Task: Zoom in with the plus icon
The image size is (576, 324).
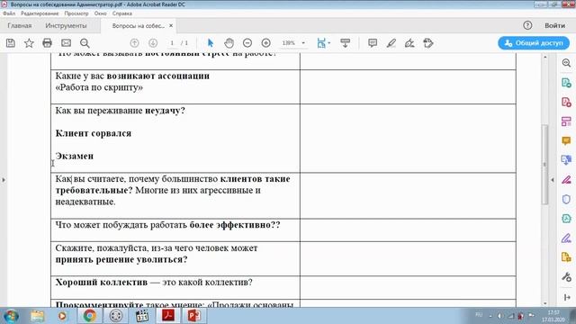Action: tap(266, 43)
